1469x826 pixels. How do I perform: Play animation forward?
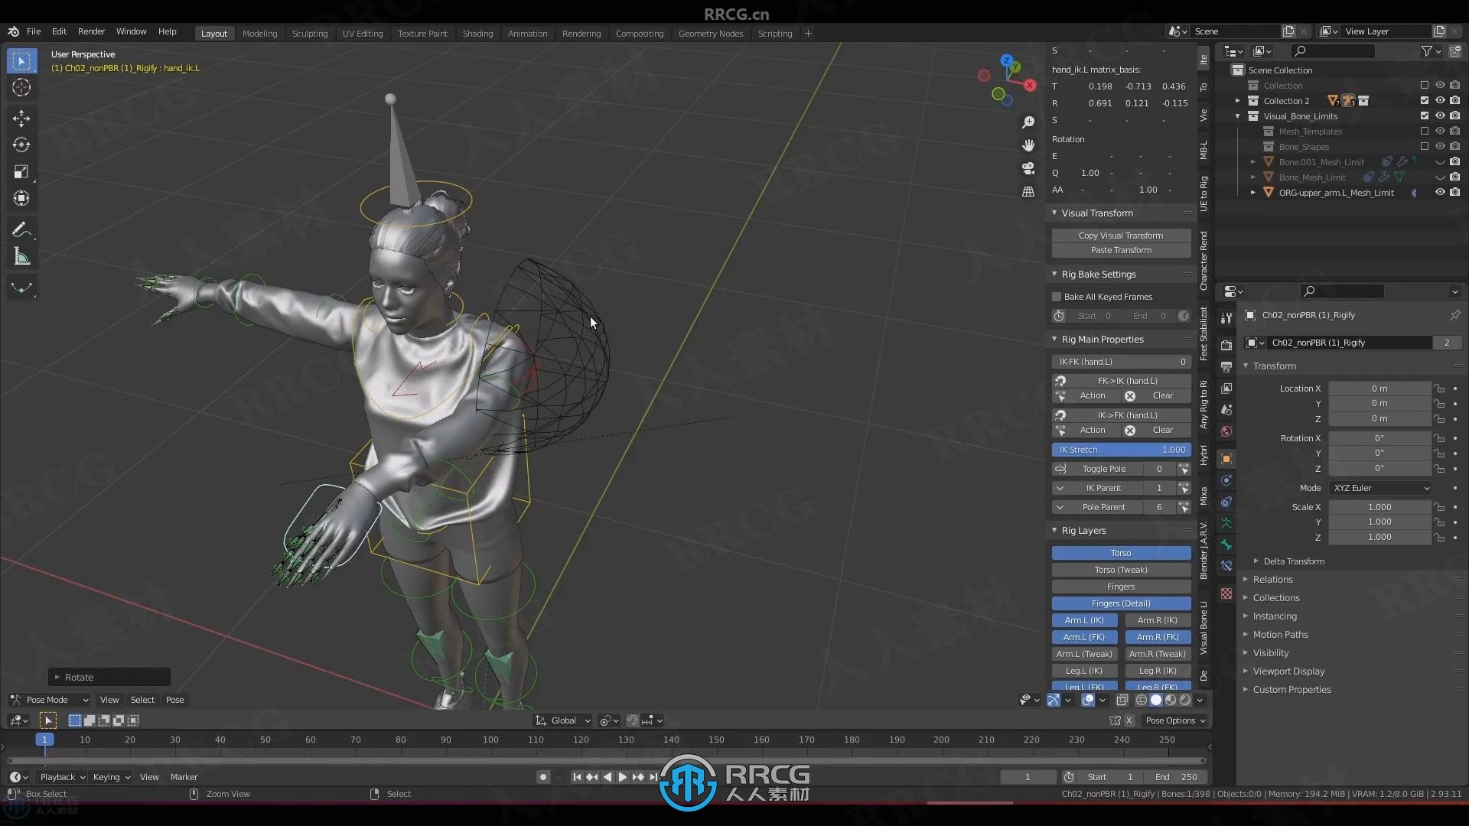click(622, 777)
